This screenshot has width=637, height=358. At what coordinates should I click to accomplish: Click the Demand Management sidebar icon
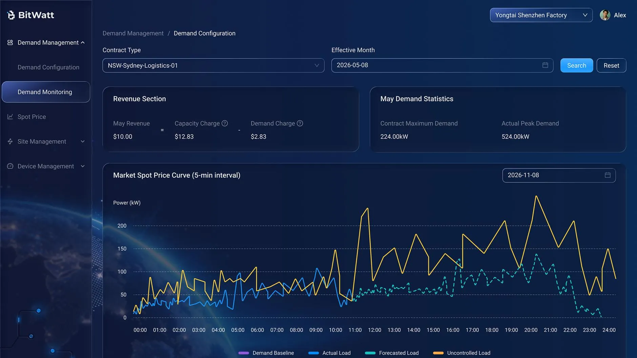coord(10,42)
